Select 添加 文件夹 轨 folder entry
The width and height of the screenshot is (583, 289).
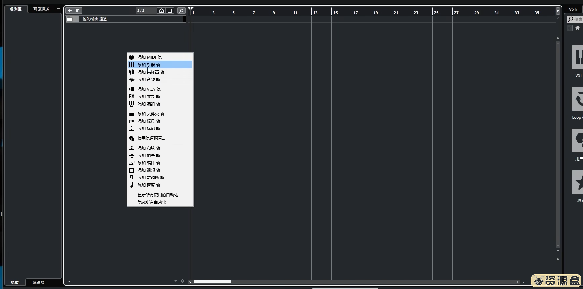coord(160,114)
